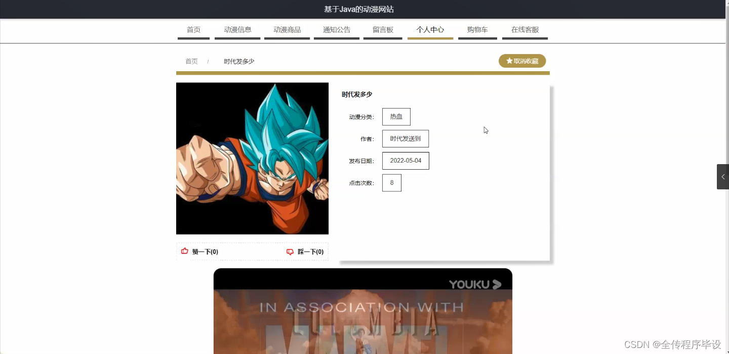Open the 购物车 shopping cart

coord(477,29)
